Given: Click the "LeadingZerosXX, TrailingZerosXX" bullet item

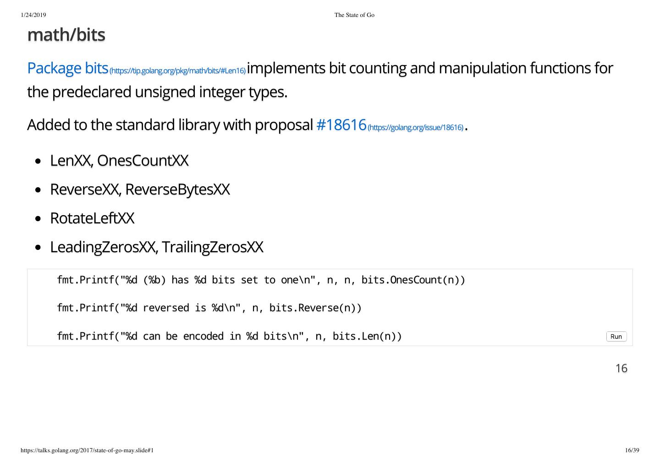Looking at the screenshot, I should (156, 247).
